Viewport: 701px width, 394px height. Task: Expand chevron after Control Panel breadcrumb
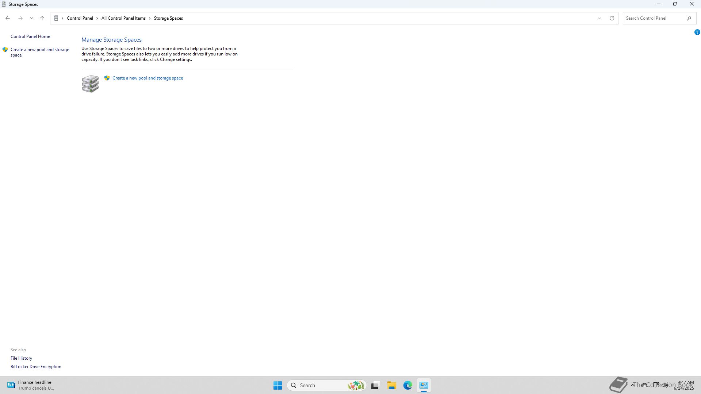click(97, 18)
